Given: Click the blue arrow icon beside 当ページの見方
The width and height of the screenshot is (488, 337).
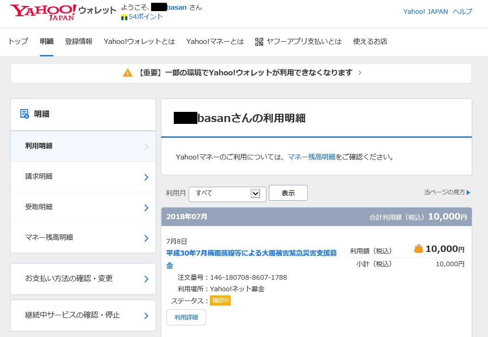Looking at the screenshot, I should click(x=468, y=192).
